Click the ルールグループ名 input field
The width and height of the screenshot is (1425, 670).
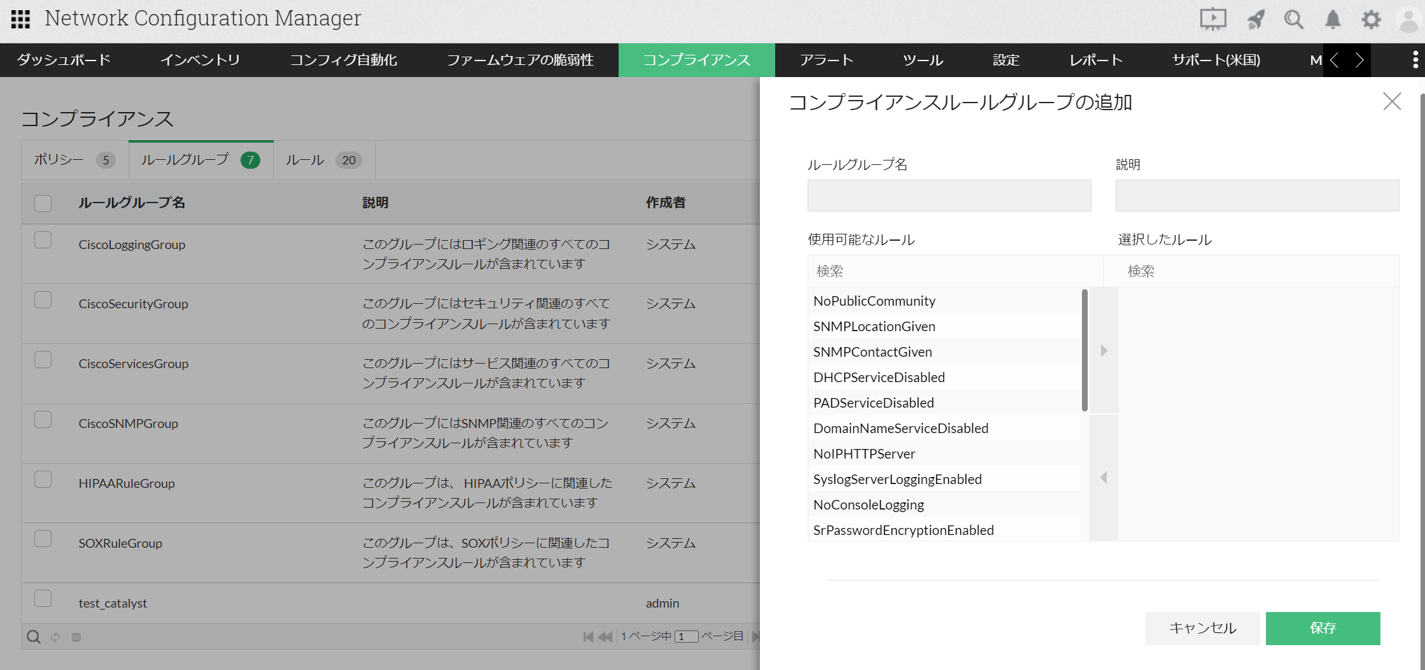pyautogui.click(x=949, y=196)
